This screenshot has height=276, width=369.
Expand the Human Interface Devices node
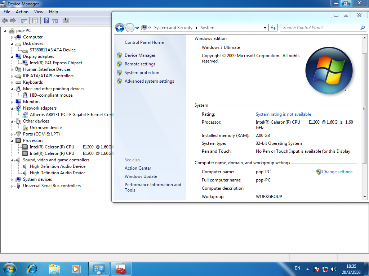point(12,70)
